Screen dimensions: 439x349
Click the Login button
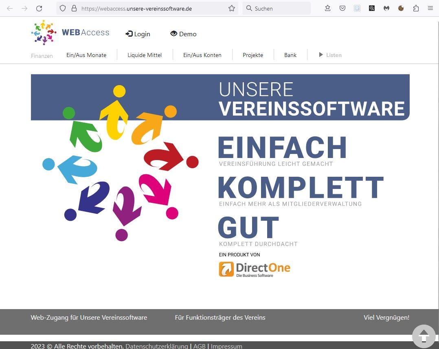pyautogui.click(x=138, y=34)
